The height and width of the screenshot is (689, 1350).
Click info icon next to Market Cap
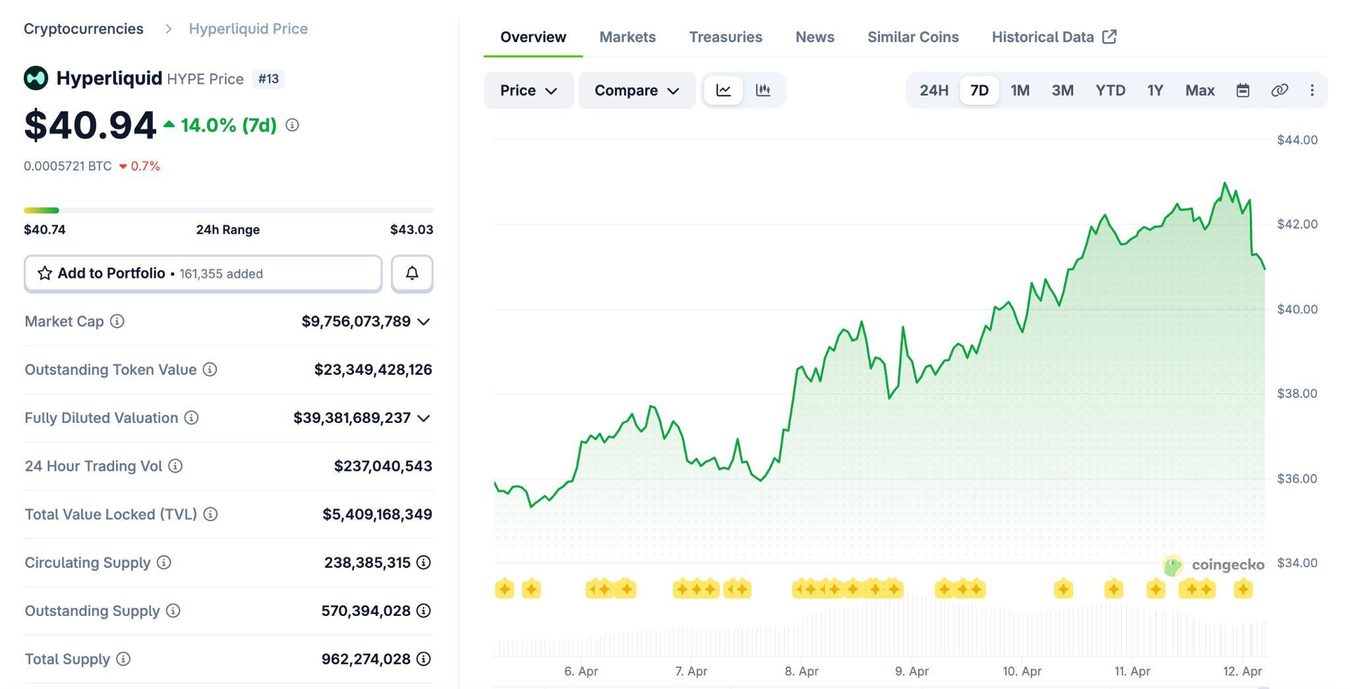(x=117, y=321)
